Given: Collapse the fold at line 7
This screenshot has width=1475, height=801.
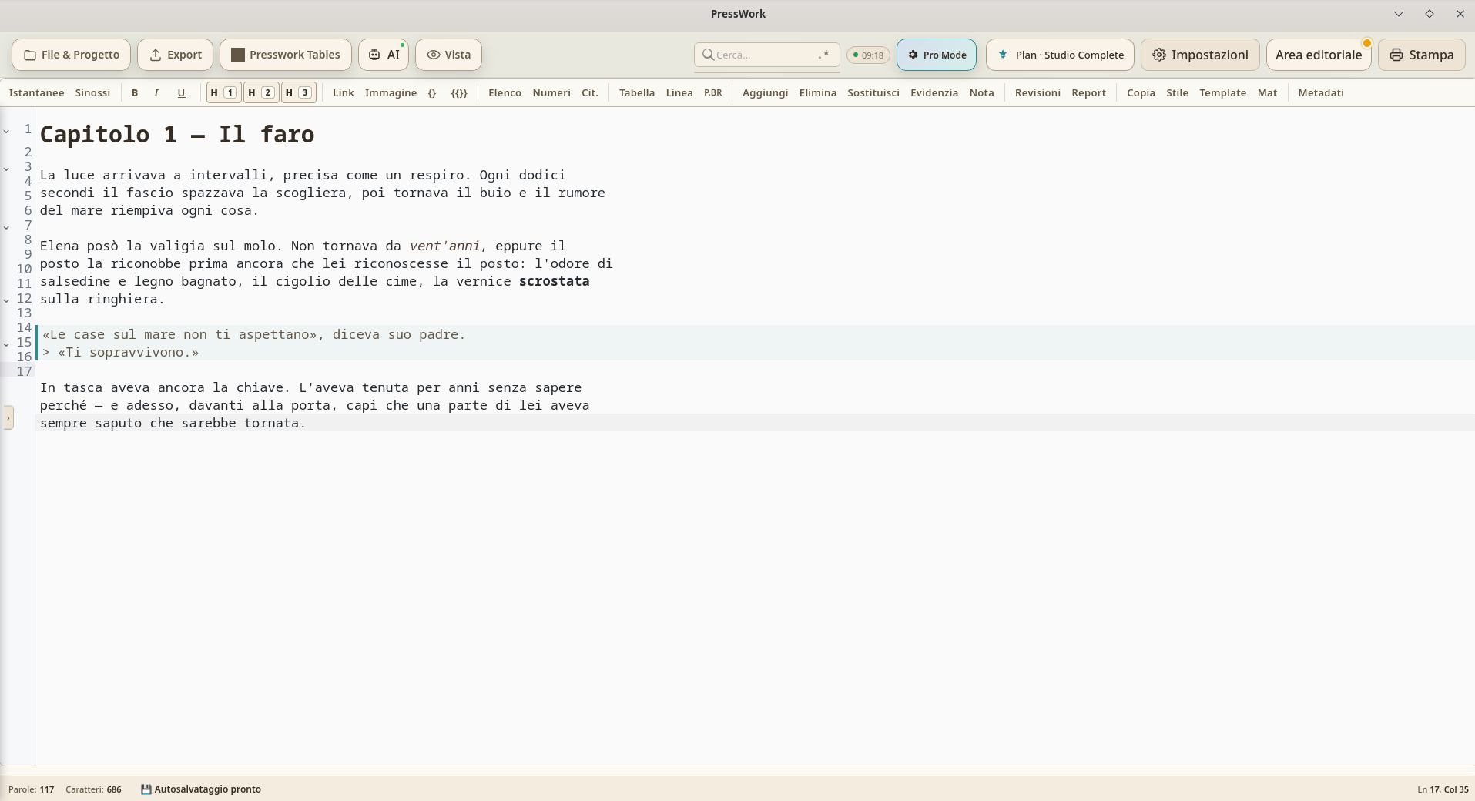Looking at the screenshot, I should [x=6, y=227].
